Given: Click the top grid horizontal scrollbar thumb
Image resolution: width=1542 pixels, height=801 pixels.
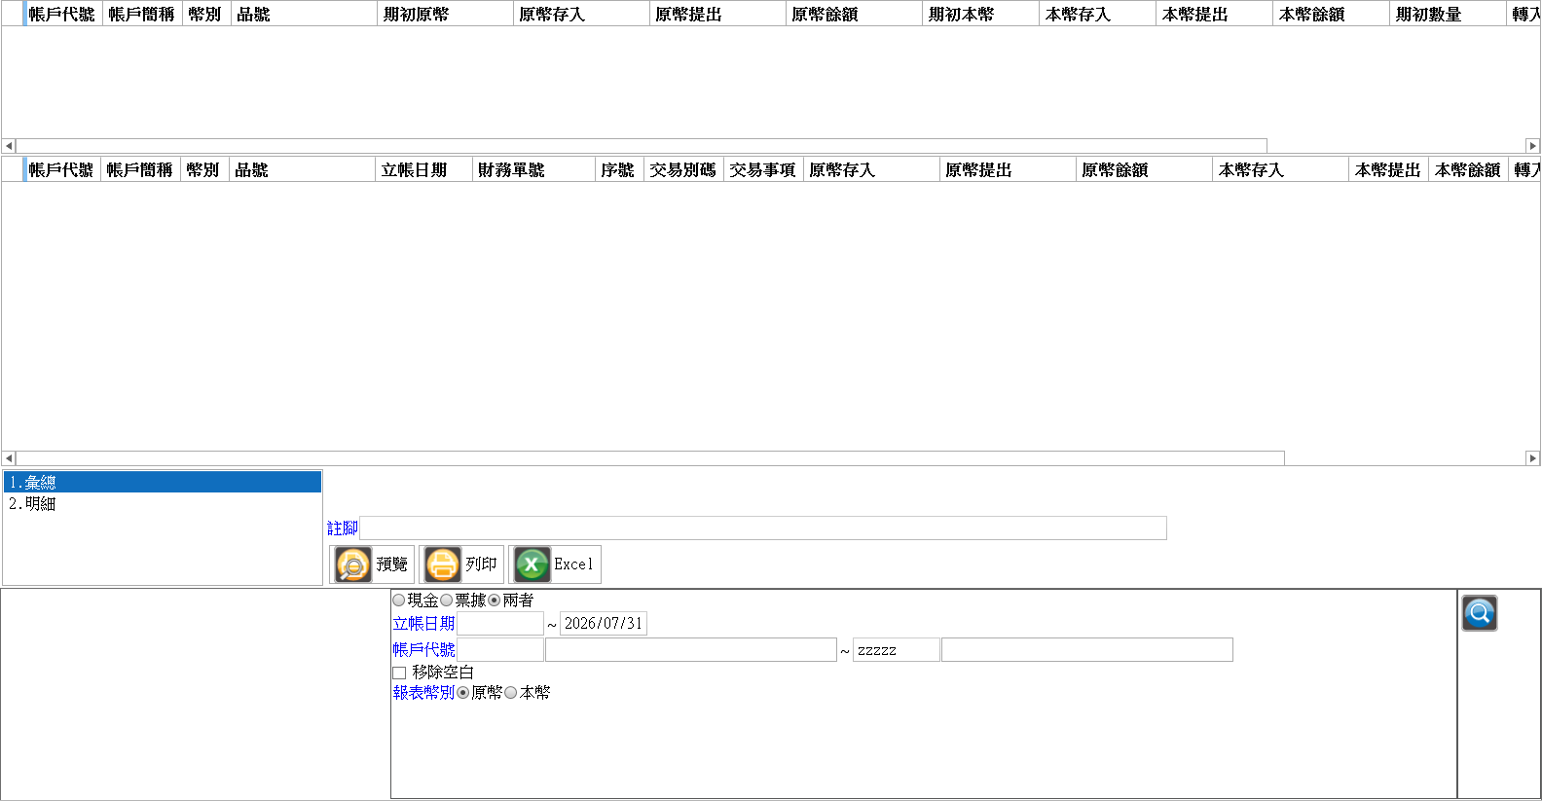Looking at the screenshot, I should click(642, 146).
